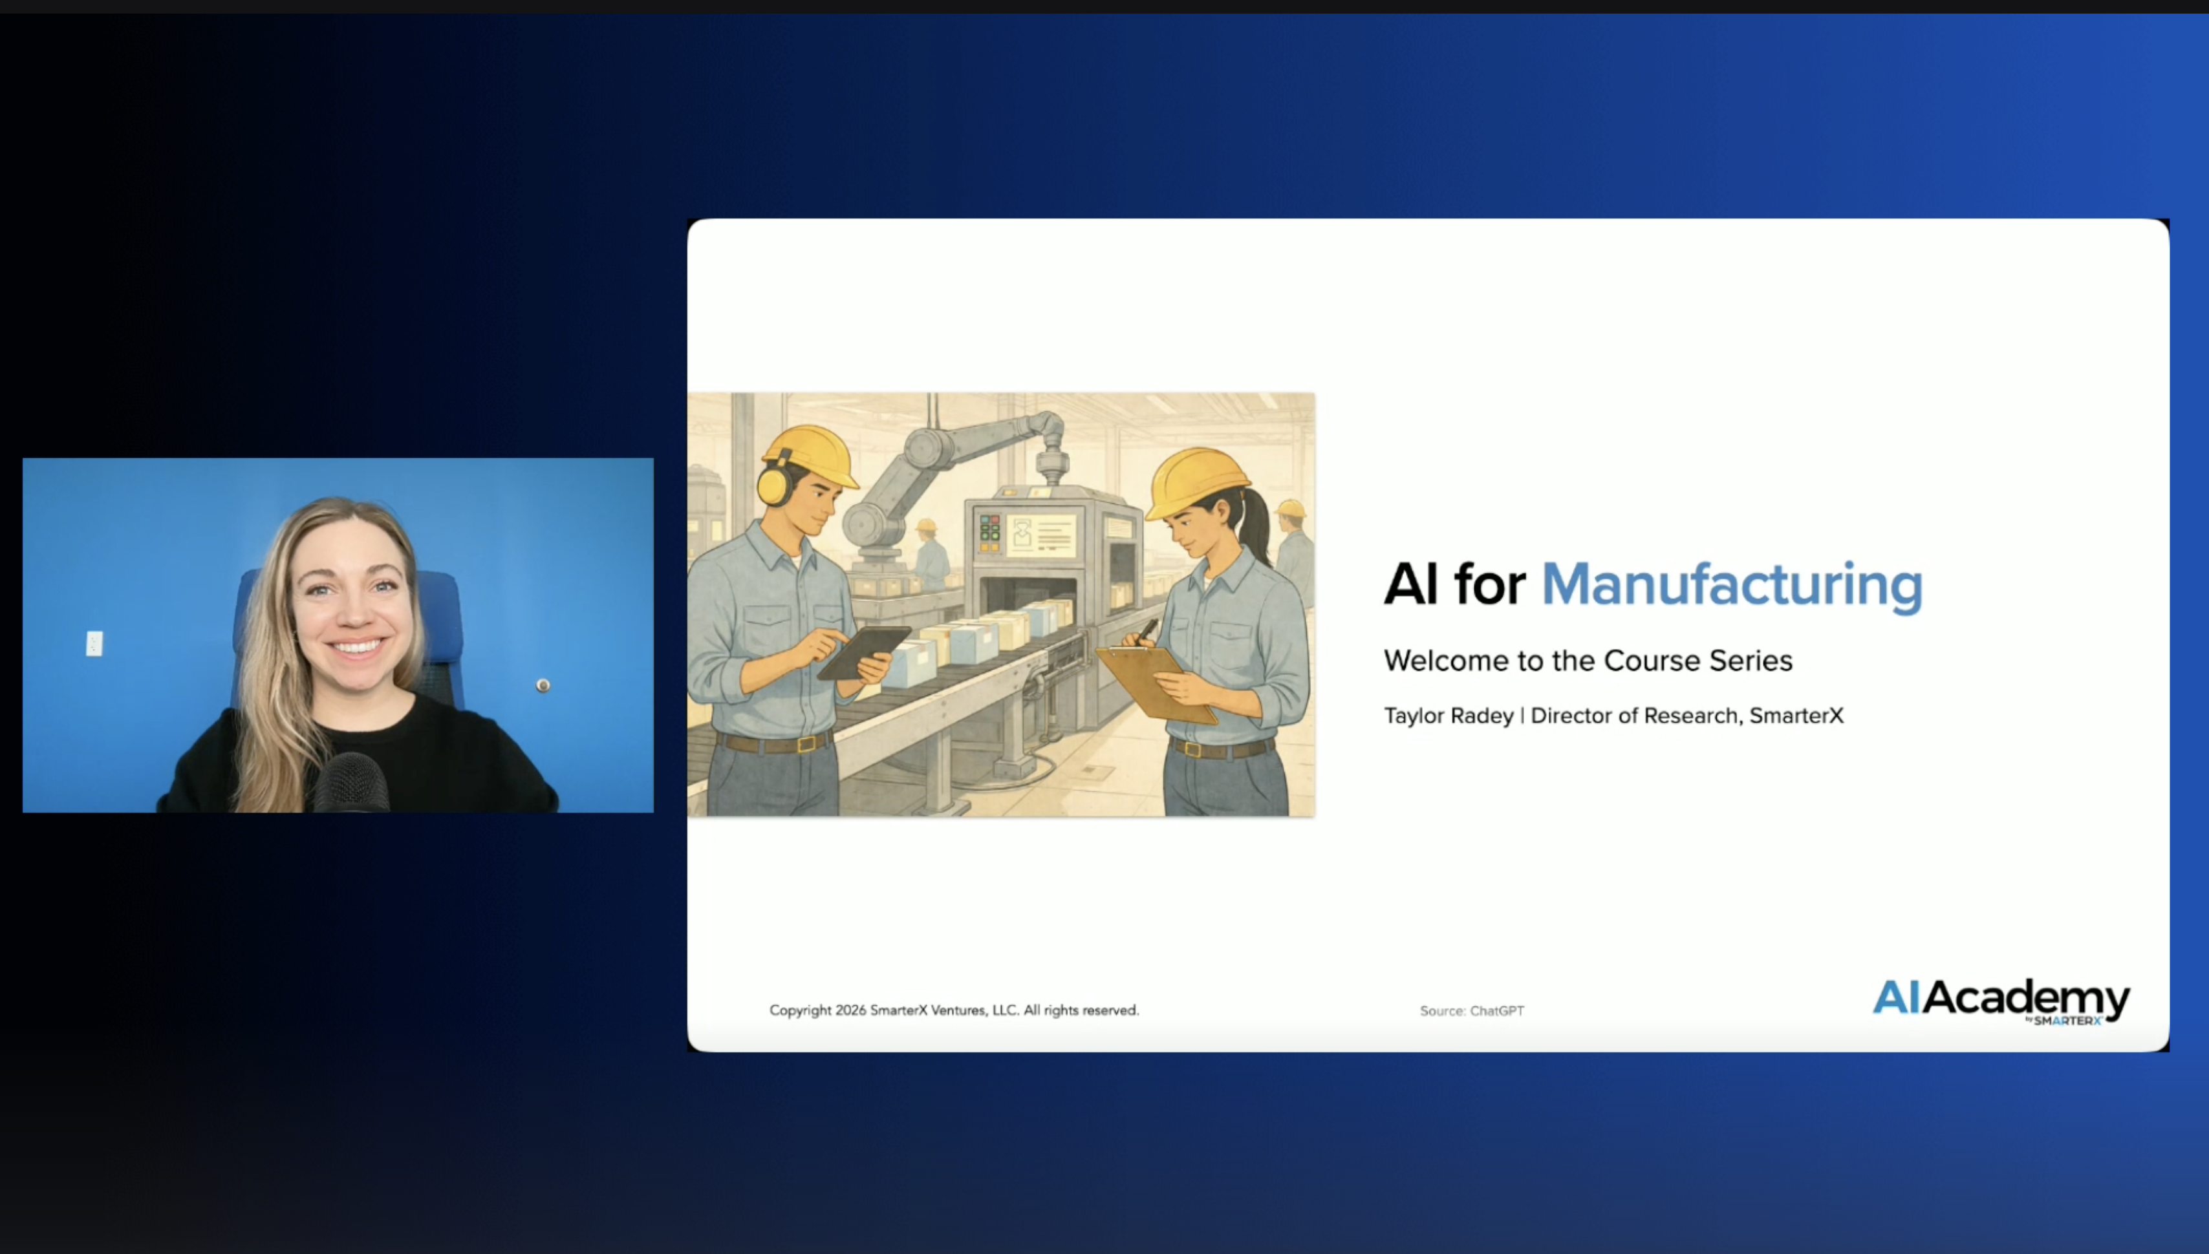
Task: Click the yellow earmuffs on the left worker
Action: 773,487
